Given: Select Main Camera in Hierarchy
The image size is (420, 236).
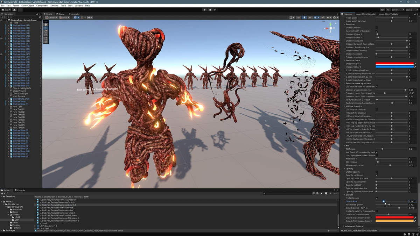Looking at the screenshot, I should [x=19, y=96].
